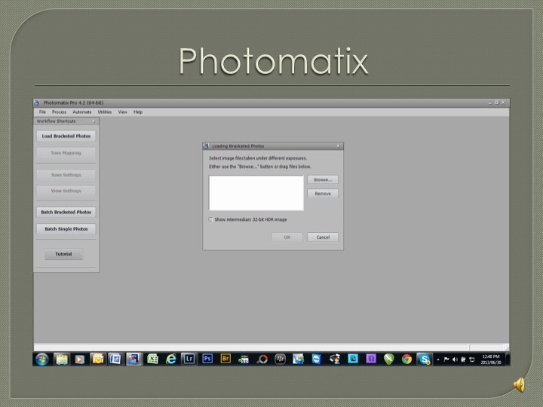543x407 pixels.
Task: Click the empty file list box
Action: pos(256,193)
